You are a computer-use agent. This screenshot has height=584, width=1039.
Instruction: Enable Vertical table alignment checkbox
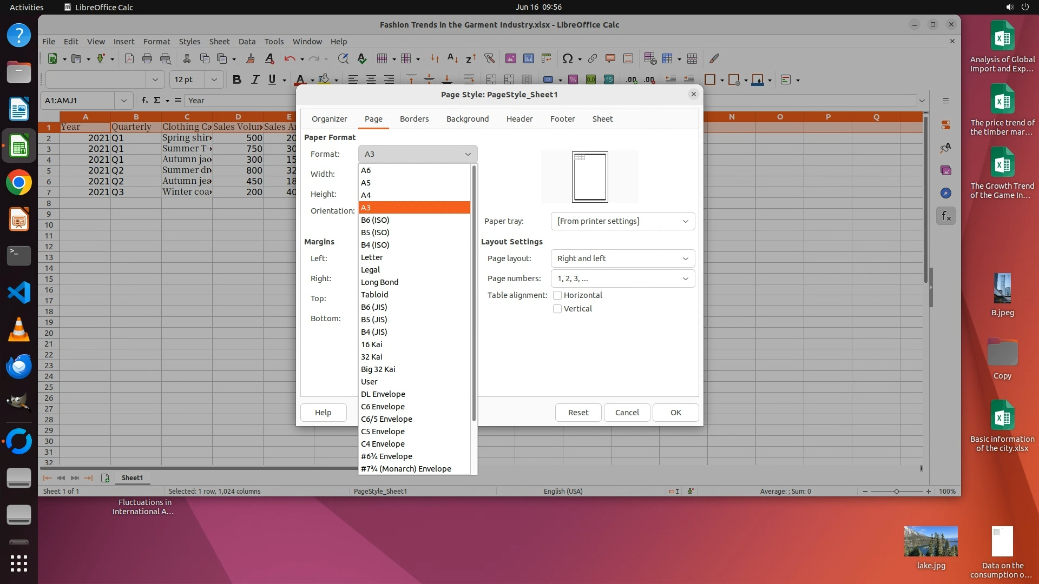click(557, 309)
